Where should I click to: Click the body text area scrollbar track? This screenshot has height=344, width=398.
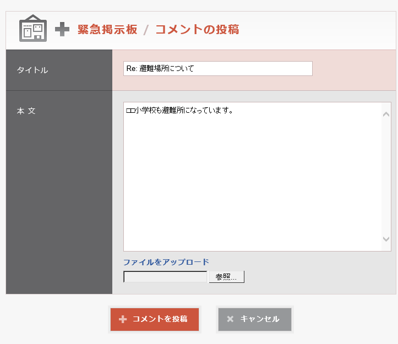386,176
